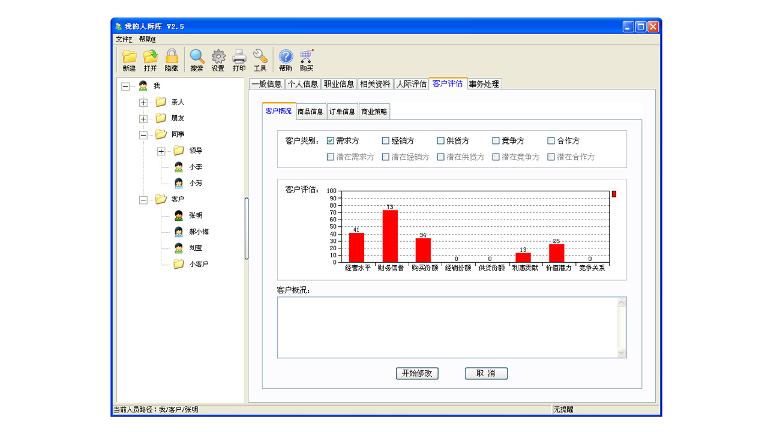Collapse the 客户 folder node
This screenshot has width=768, height=432.
[x=143, y=200]
